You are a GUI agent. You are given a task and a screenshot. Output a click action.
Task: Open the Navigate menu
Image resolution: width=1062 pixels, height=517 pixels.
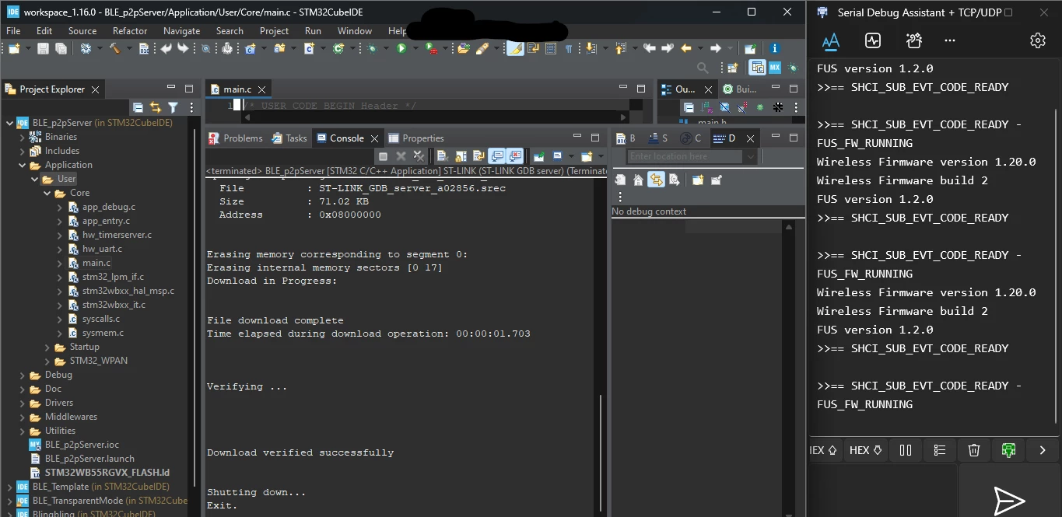tap(181, 30)
